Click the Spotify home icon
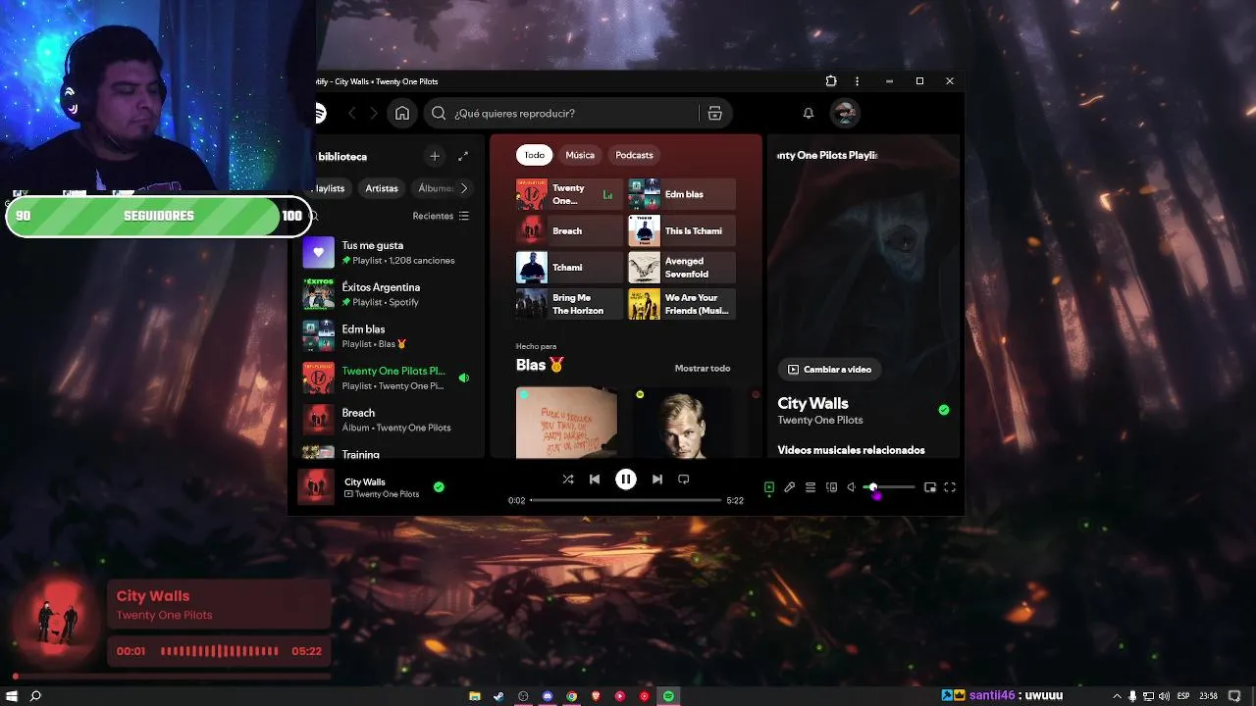The height and width of the screenshot is (706, 1256). [x=402, y=113]
